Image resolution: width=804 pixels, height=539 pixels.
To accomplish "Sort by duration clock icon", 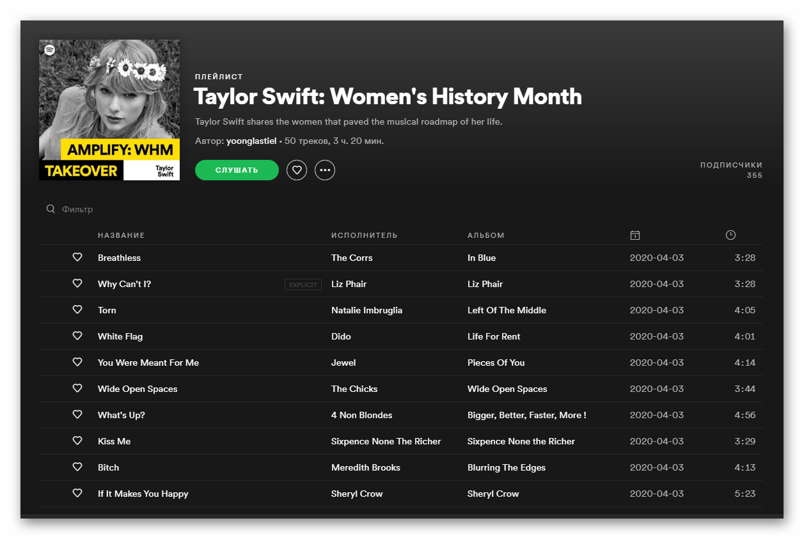I will (730, 235).
